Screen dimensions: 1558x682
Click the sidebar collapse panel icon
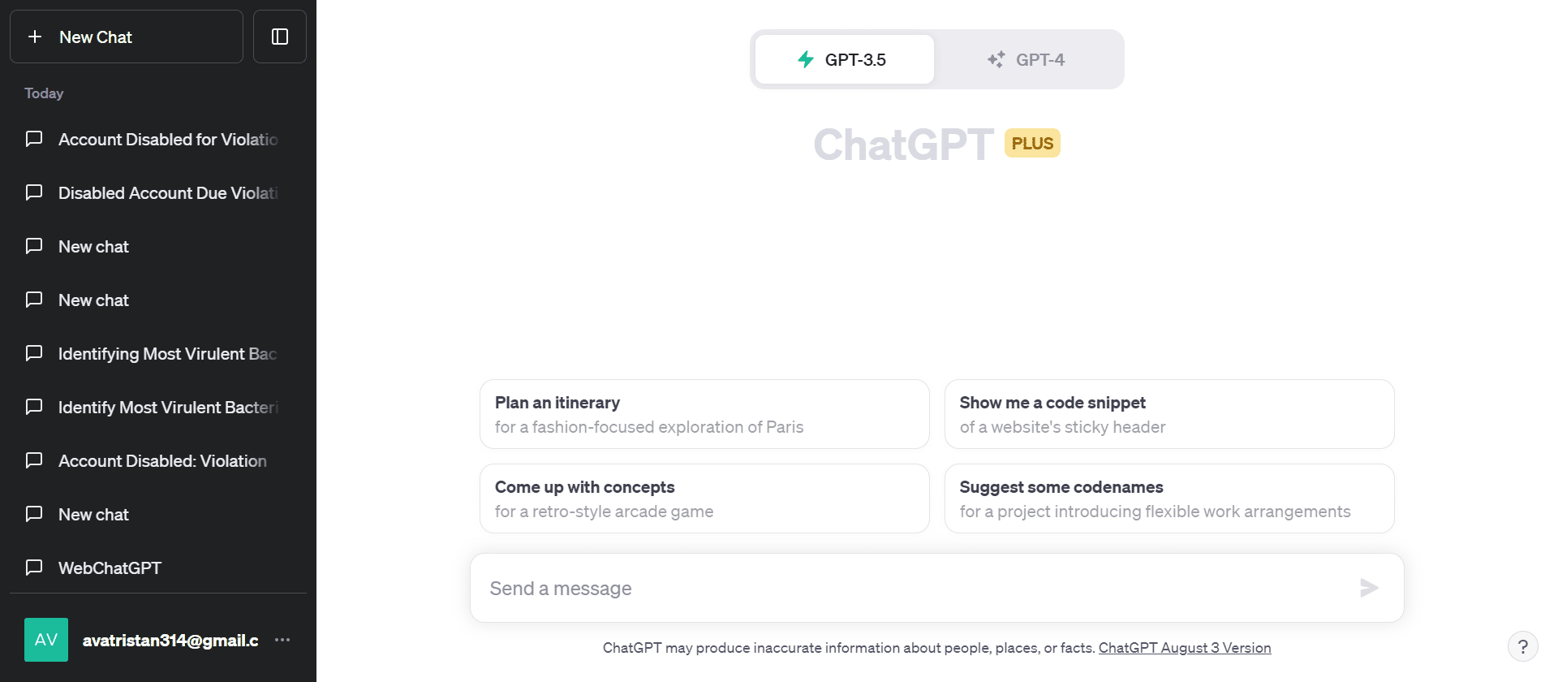[x=280, y=37]
